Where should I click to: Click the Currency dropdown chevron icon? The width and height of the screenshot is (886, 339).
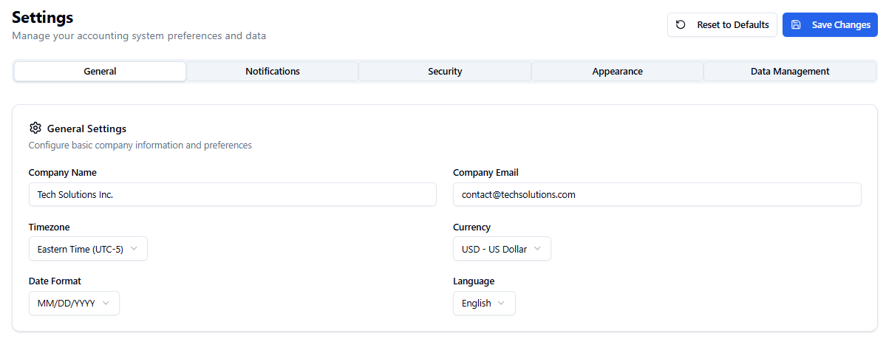point(537,249)
